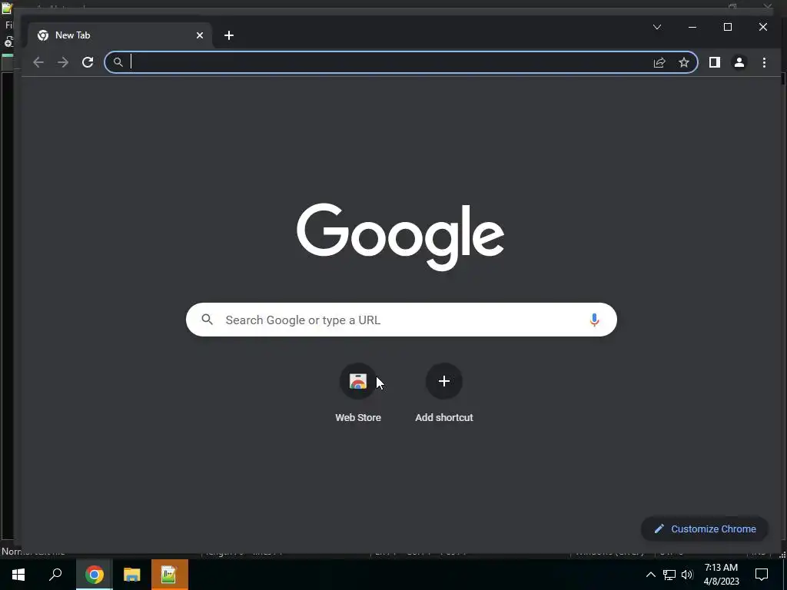Minimize the Chrome window
Image resolution: width=787 pixels, height=590 pixels.
coord(692,27)
